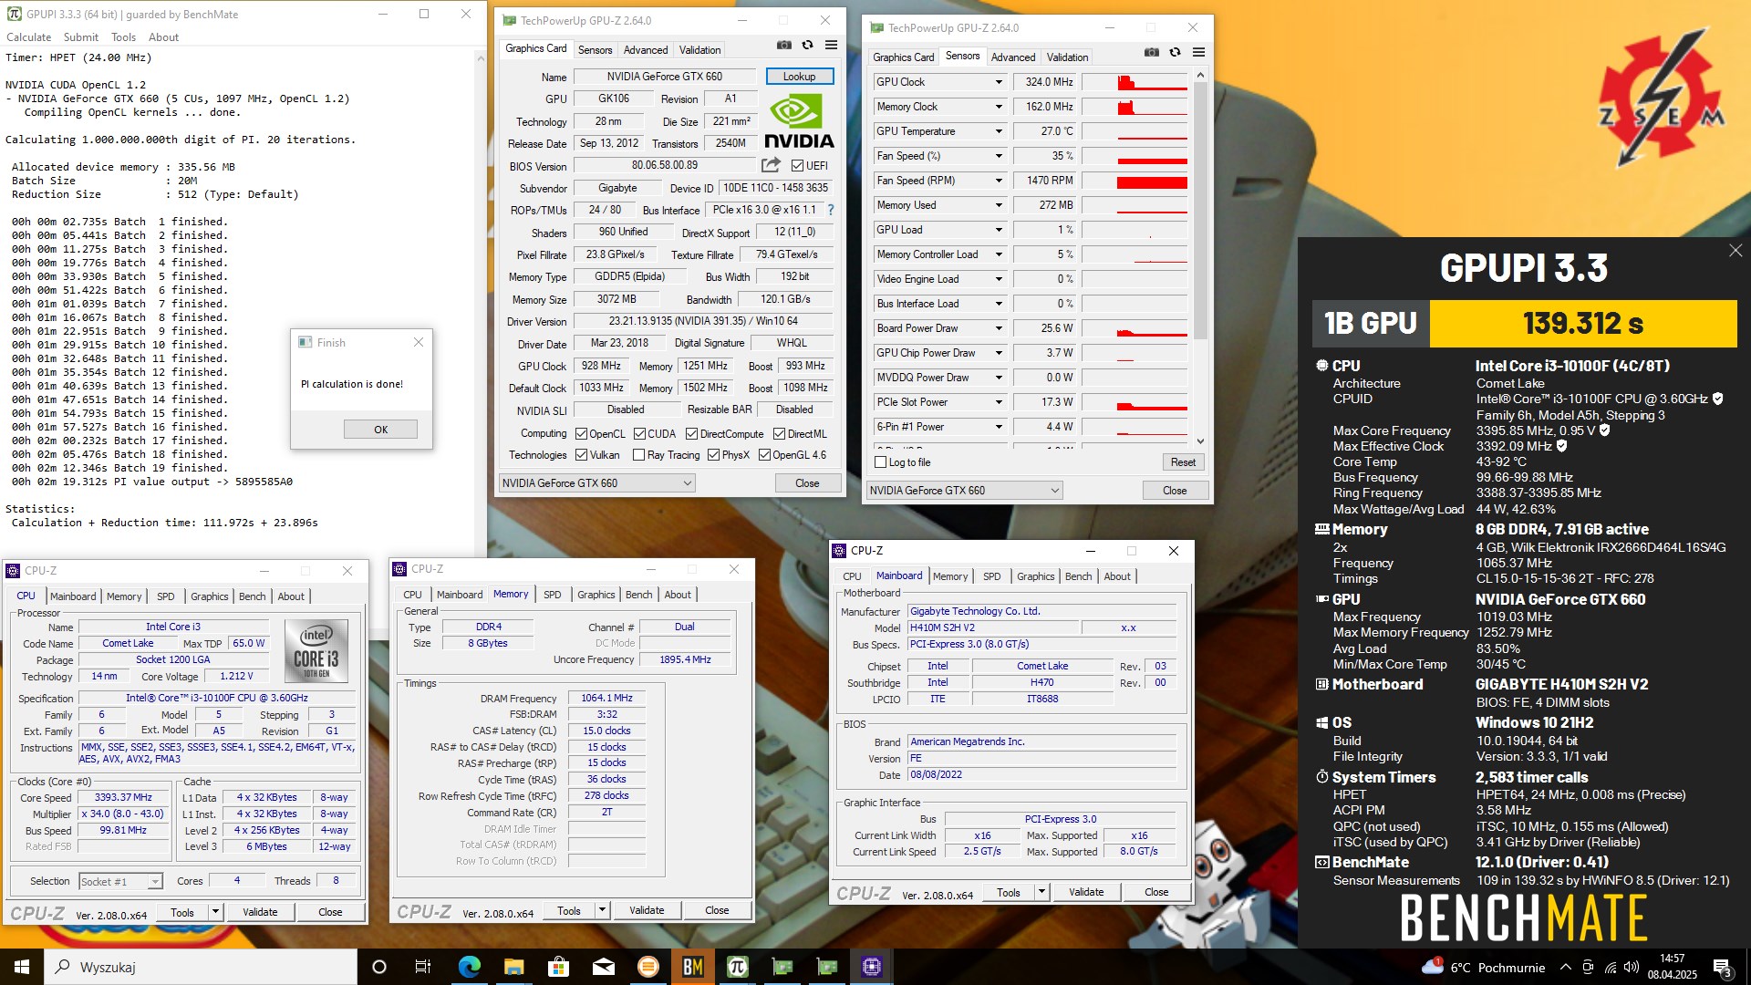This screenshot has height=985, width=1751.
Task: Open GPU selector dropdown in left GPU-Z
Action: [596, 483]
